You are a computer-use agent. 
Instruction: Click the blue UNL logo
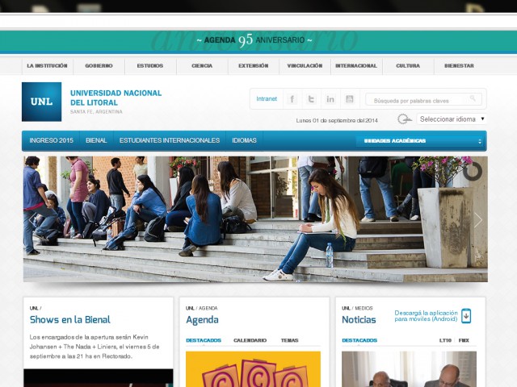click(x=41, y=102)
